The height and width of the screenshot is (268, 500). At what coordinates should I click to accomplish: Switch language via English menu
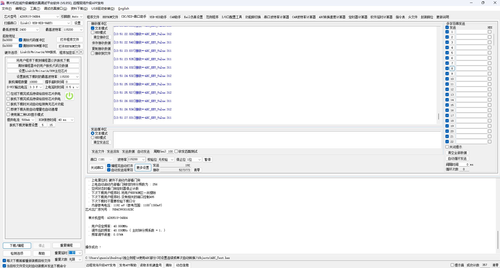[124, 9]
